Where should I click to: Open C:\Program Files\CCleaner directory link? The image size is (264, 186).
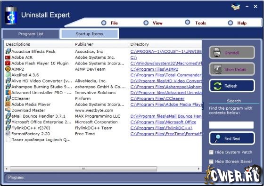tap(157, 98)
